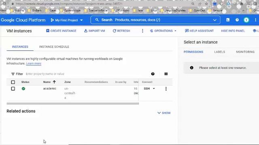The image size is (259, 145).
Task: Open the Labels tab in info panel
Action: (x=219, y=52)
